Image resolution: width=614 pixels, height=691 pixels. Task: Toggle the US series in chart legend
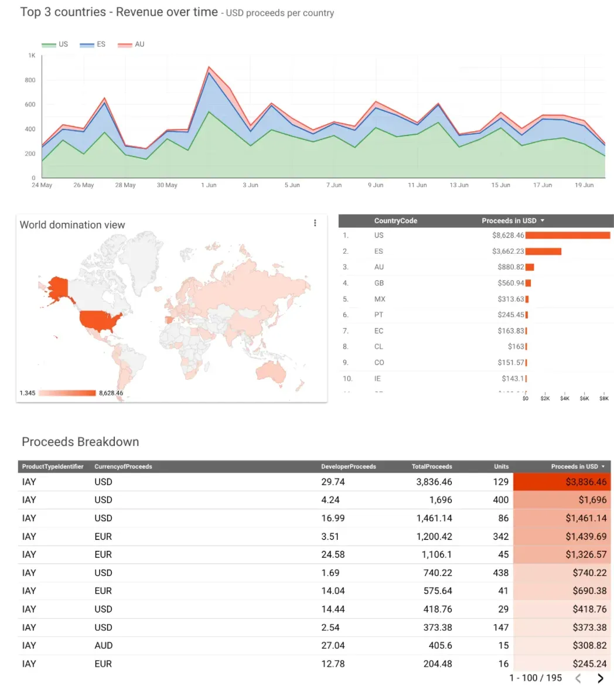[55, 44]
